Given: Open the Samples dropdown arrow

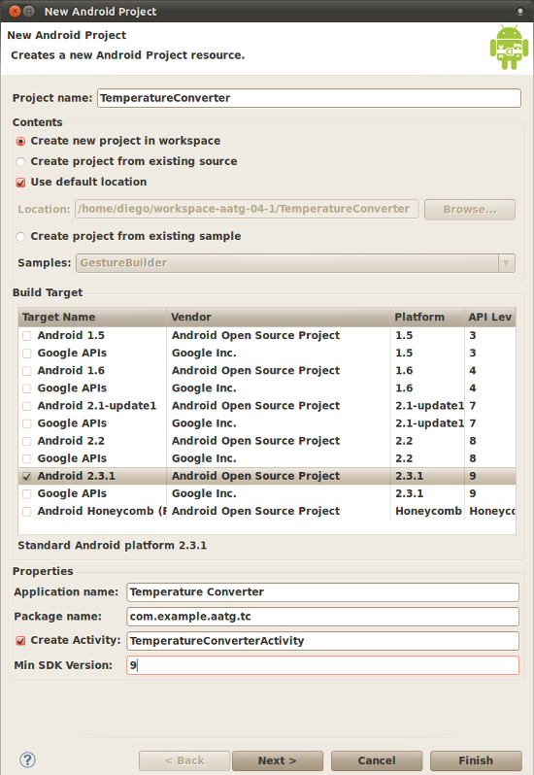Looking at the screenshot, I should tap(506, 263).
